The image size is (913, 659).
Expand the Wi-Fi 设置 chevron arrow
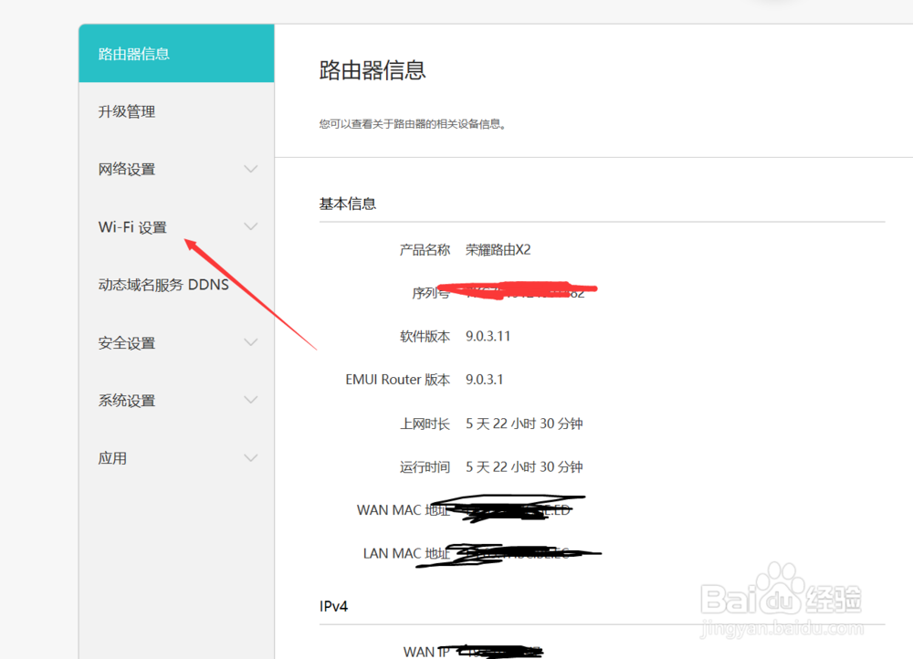(x=250, y=226)
